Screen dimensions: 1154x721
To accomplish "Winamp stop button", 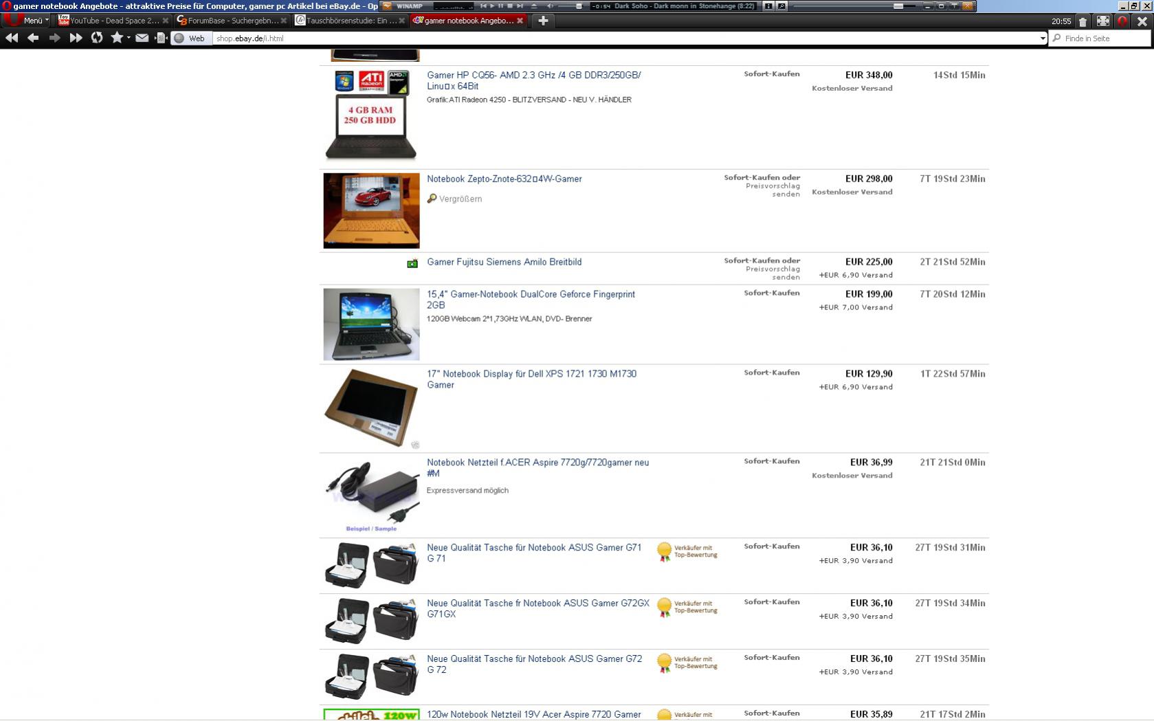I will pos(510,5).
